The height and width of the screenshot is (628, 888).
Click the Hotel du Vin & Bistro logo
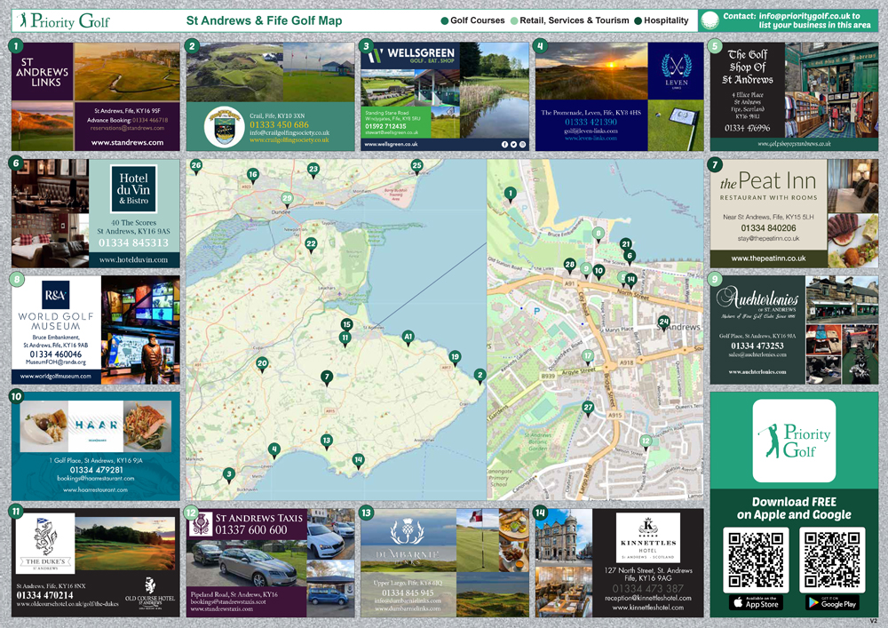134,188
